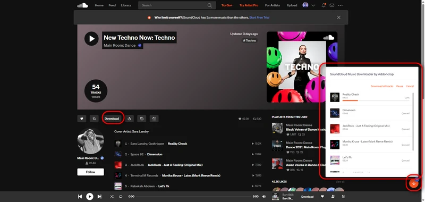425x202 pixels.
Task: Skip to previous track in player bar
Action: 80,197
